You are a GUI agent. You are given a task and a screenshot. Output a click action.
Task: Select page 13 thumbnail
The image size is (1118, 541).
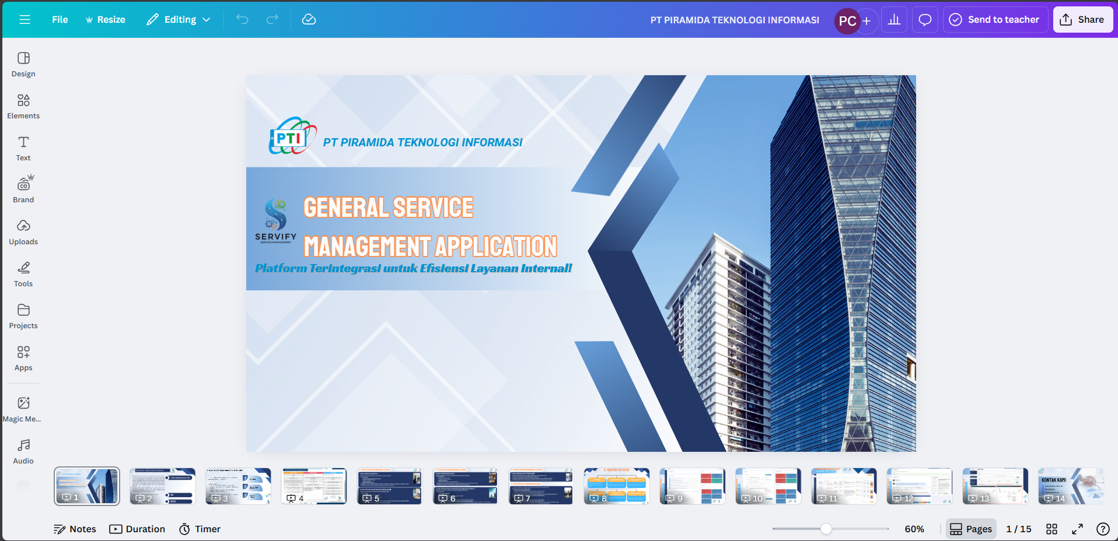(x=995, y=486)
